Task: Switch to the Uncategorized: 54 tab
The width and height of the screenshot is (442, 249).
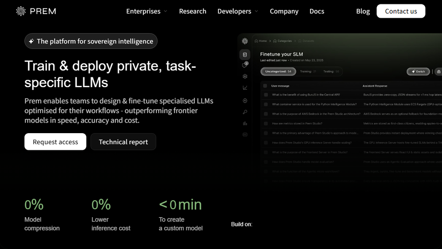Action: click(x=278, y=71)
